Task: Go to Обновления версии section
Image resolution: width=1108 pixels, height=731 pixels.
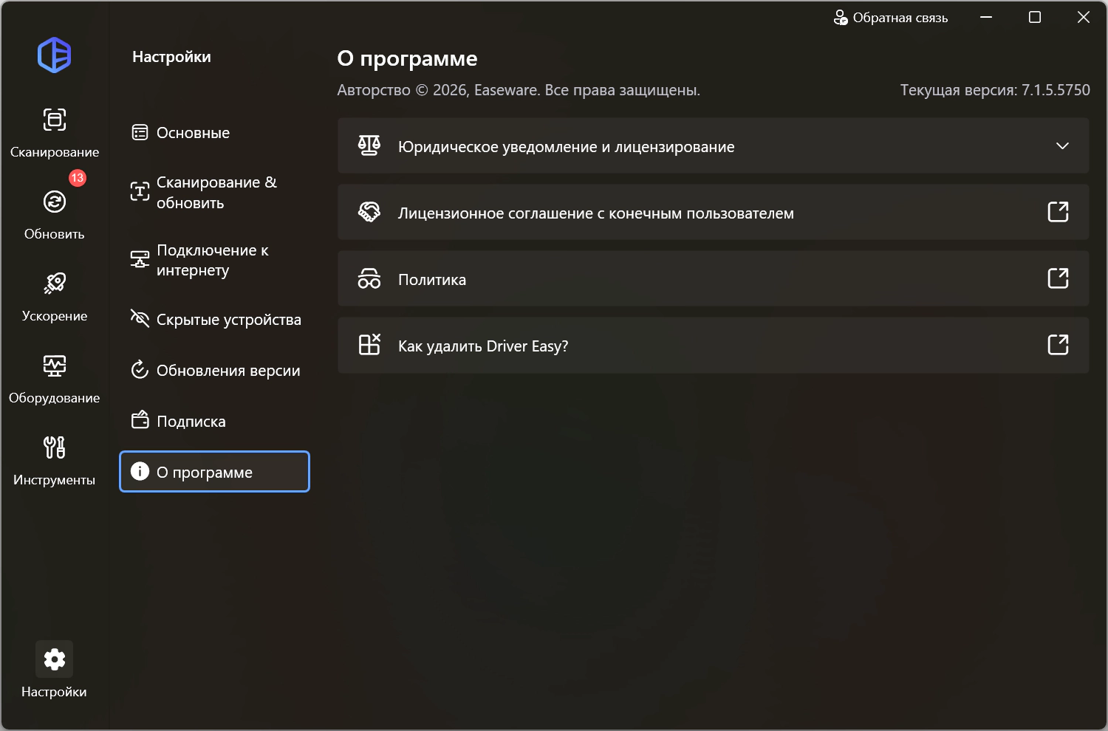Action: pyautogui.click(x=214, y=371)
